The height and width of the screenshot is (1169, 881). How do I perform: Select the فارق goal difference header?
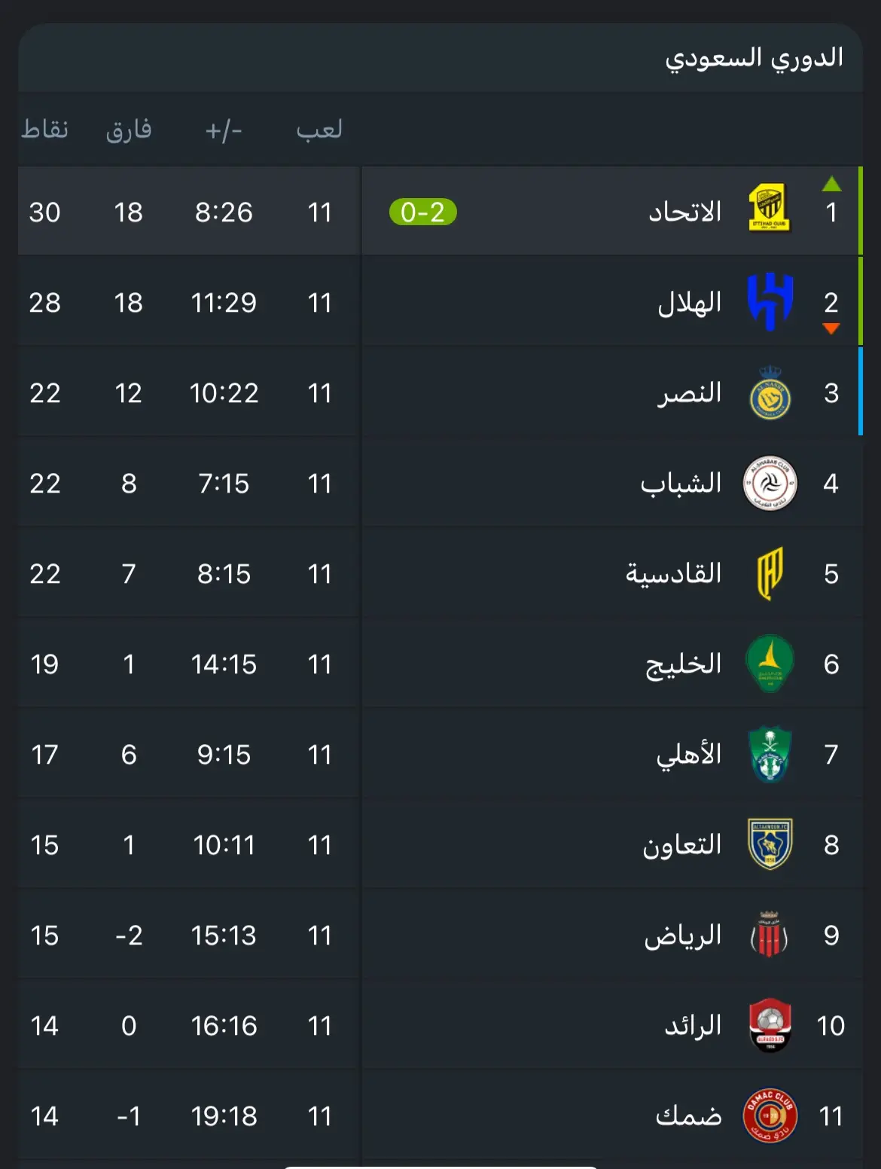(x=129, y=130)
